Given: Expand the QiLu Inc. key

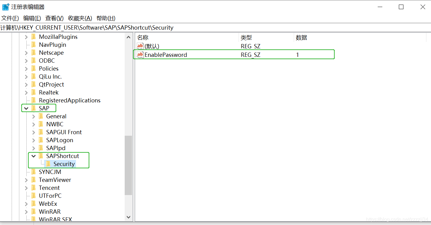Looking at the screenshot, I should [26, 77].
